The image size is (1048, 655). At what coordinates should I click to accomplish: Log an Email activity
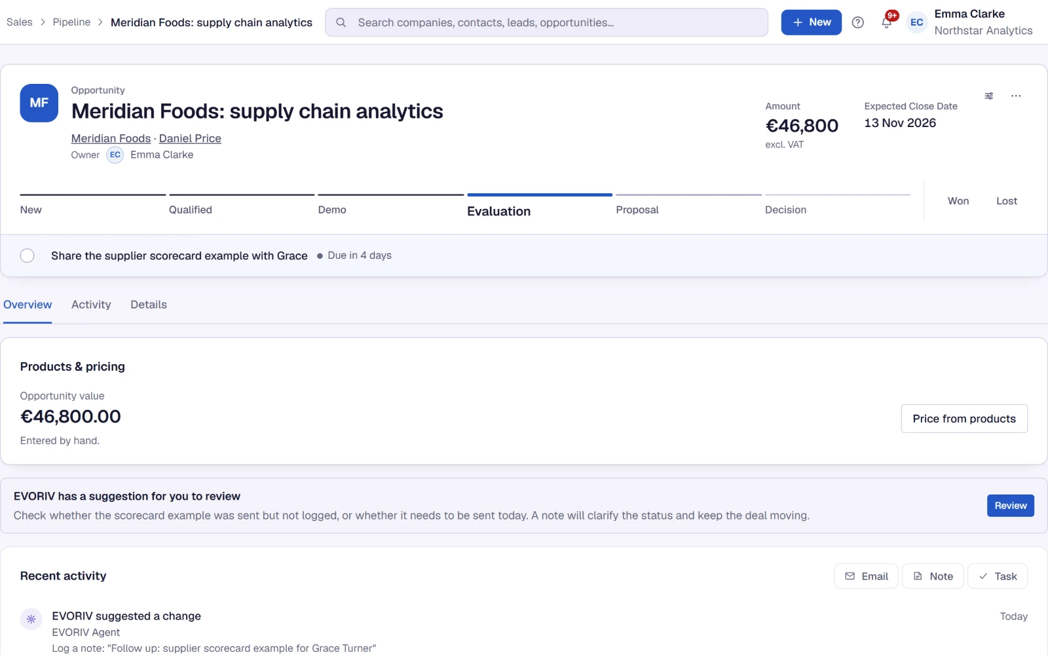[866, 576]
